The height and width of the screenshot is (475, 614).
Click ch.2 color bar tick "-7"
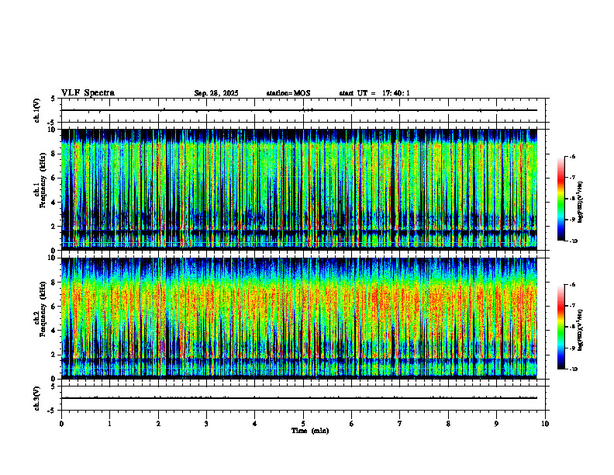(x=572, y=306)
